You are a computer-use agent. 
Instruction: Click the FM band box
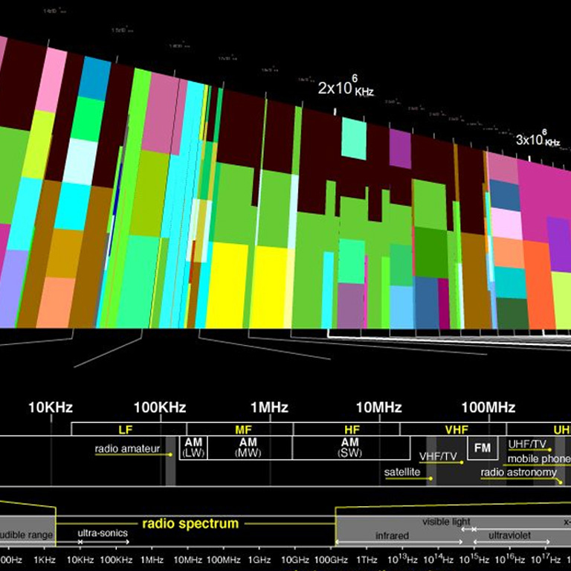pyautogui.click(x=483, y=448)
